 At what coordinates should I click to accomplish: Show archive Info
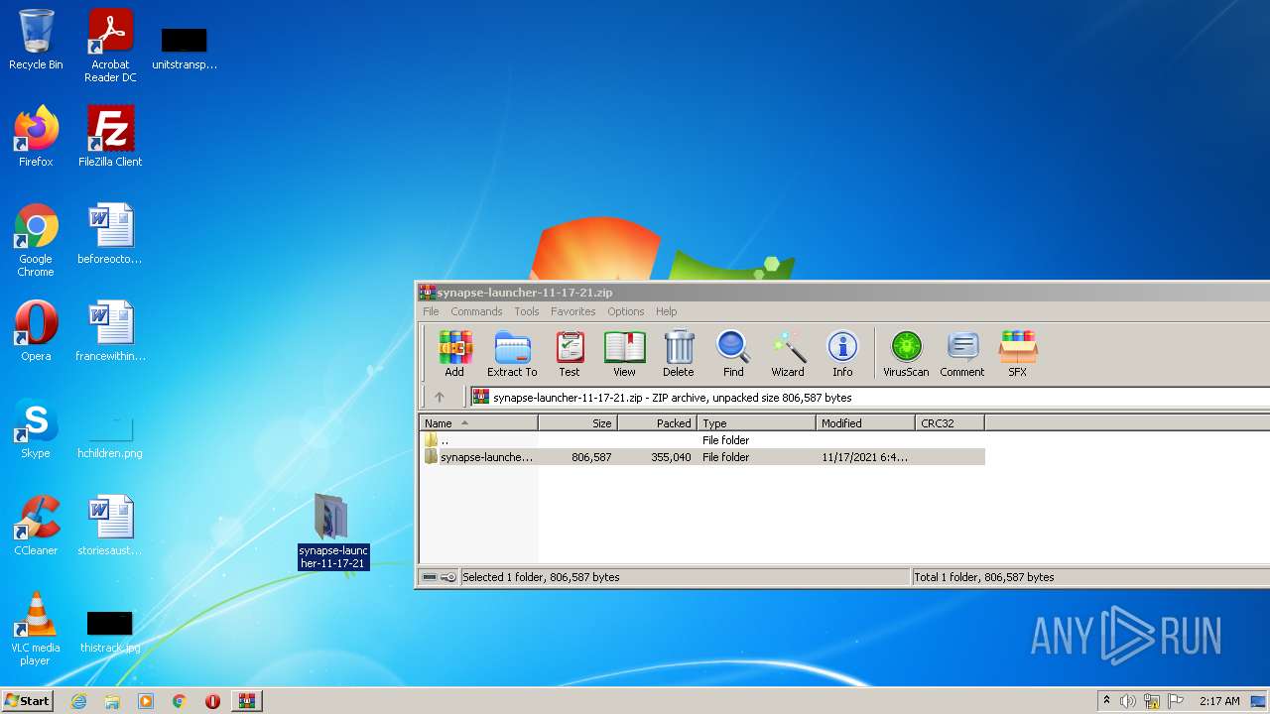(842, 354)
